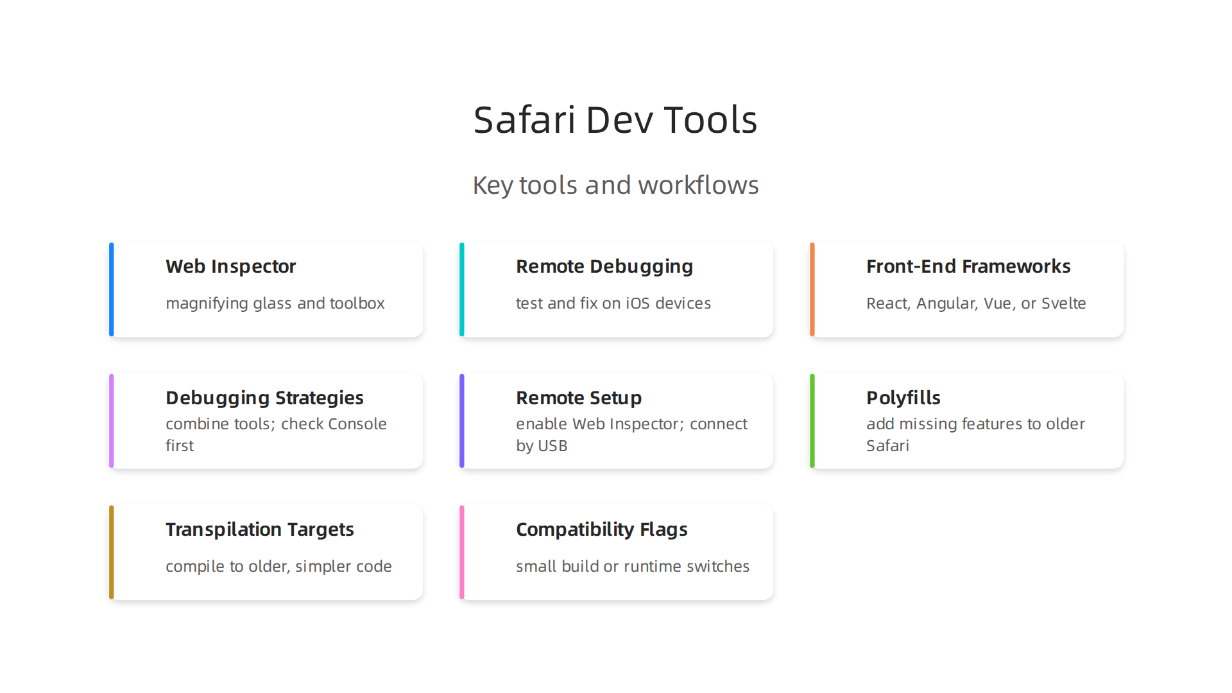Select the 'Polyfills' card heading
Image resolution: width=1232 pixels, height=693 pixels.
[x=903, y=398]
